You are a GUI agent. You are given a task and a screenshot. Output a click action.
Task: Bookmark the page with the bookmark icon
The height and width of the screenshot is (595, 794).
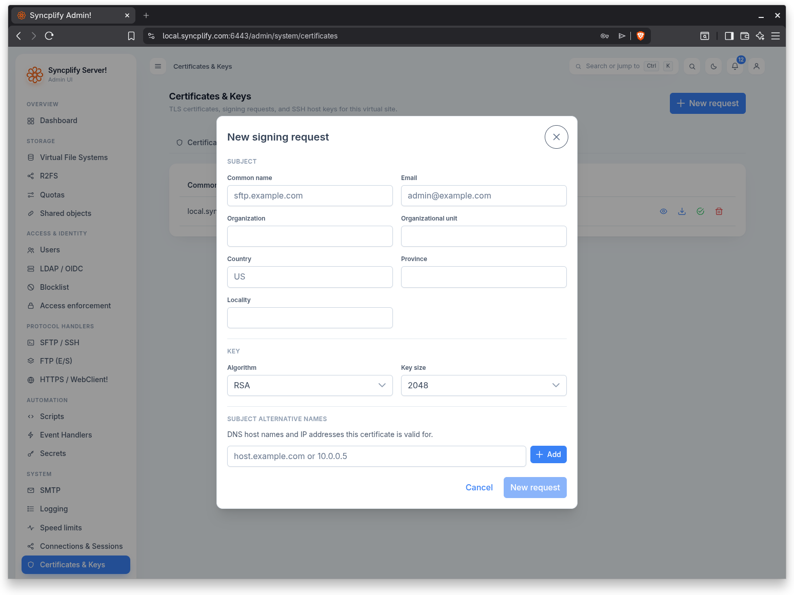point(131,36)
